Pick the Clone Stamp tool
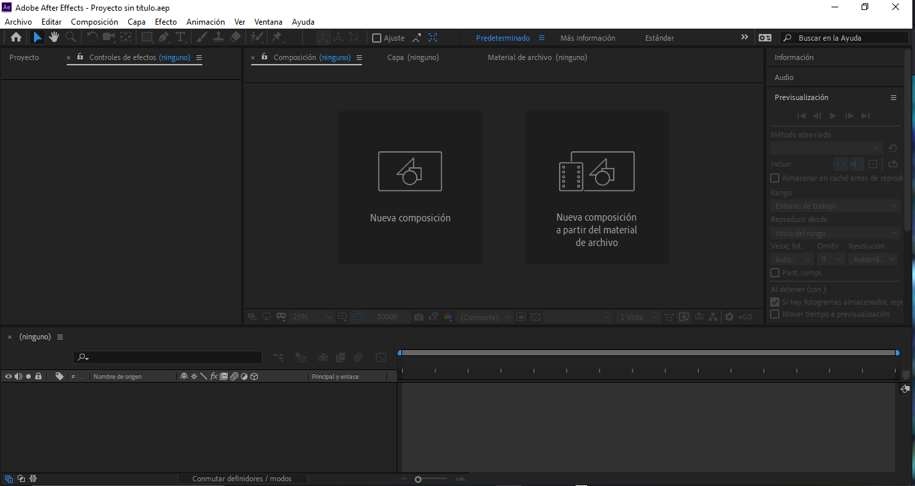The width and height of the screenshot is (915, 486). (x=218, y=37)
